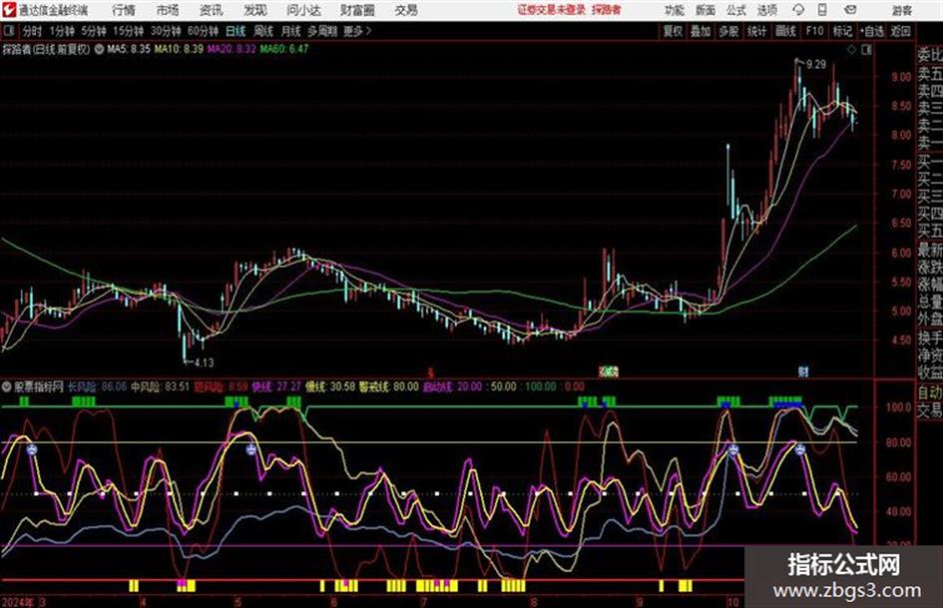The image size is (943, 608).
Task: Click the MA5: 8.35 indicator label
Action: [128, 49]
